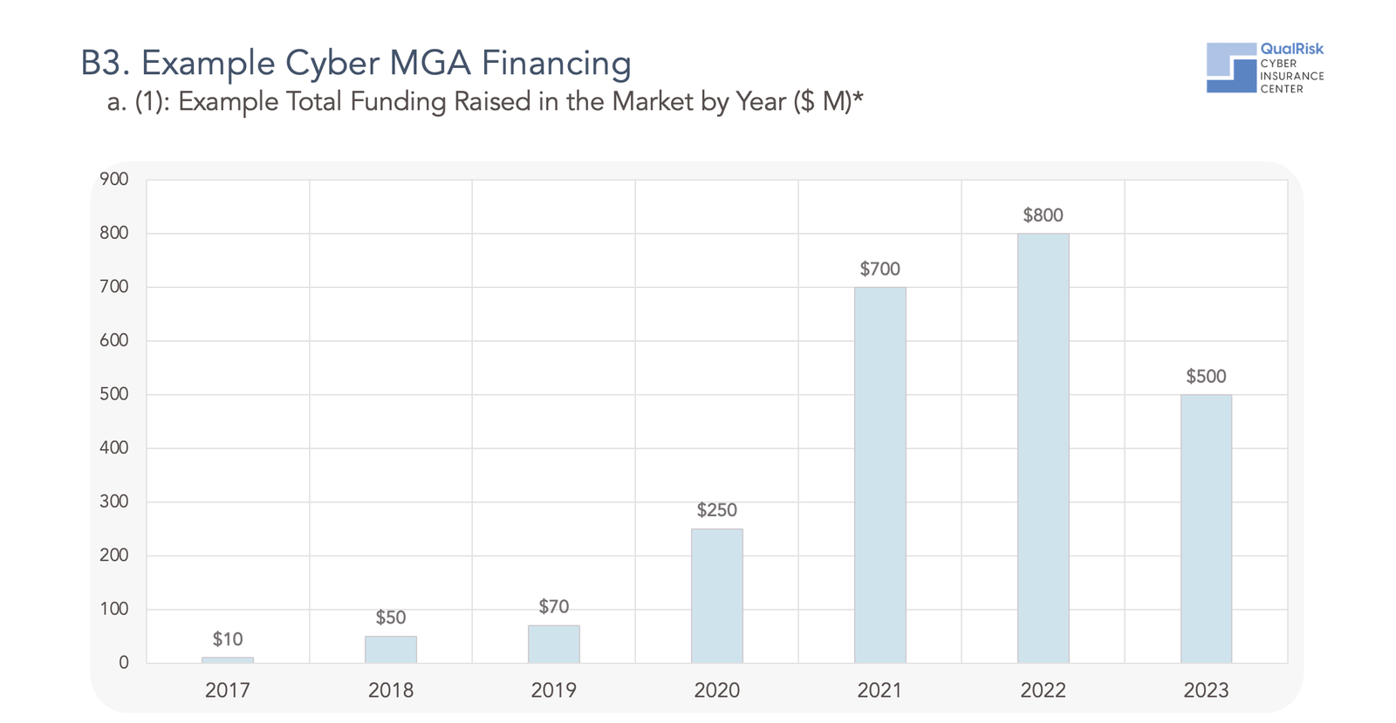This screenshot has width=1396, height=723.
Task: Click the 500 y-axis value
Action: point(114,394)
